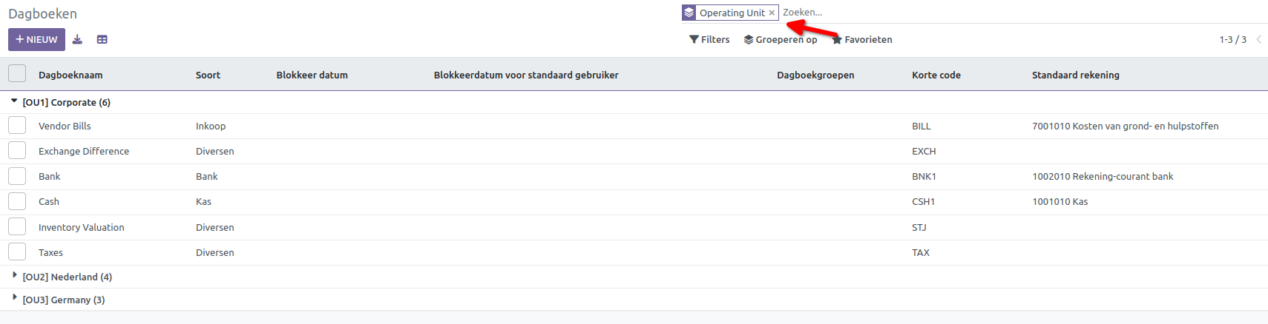
Task: Click the layers icon on the Operating Unit facet
Action: tap(689, 13)
